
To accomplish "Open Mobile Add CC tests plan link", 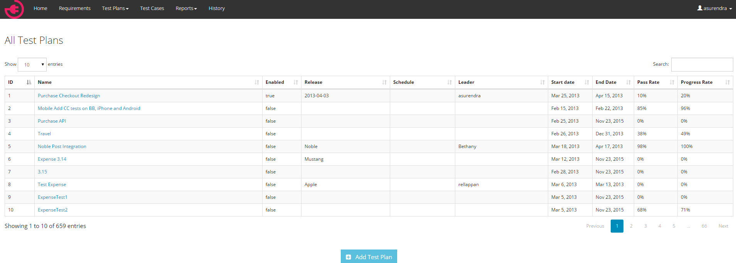I will point(89,108).
